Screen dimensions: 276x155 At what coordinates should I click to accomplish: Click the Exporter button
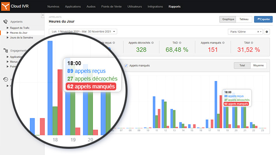[263, 19]
